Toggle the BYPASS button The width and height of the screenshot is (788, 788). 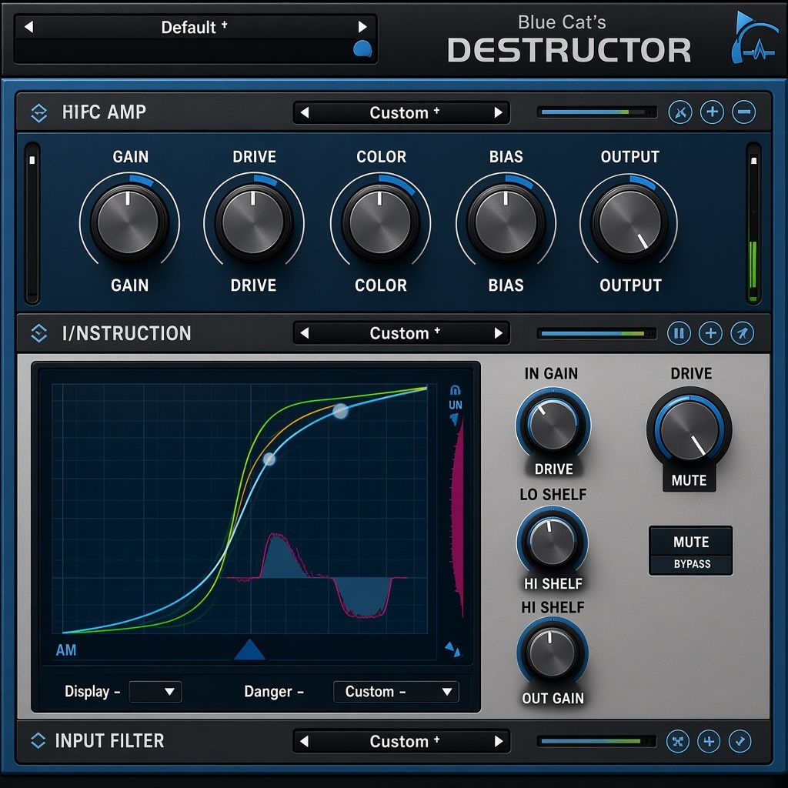pyautogui.click(x=691, y=564)
